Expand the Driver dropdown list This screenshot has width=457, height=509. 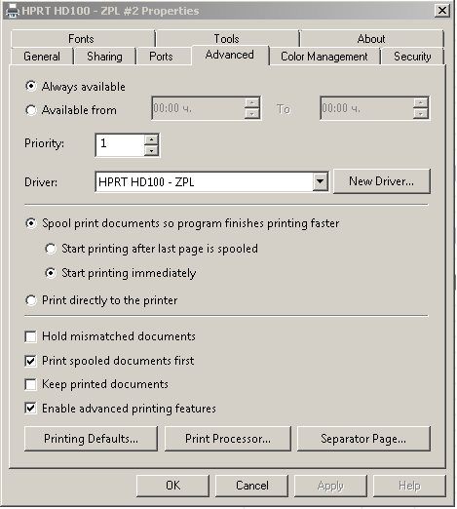pyautogui.click(x=320, y=181)
